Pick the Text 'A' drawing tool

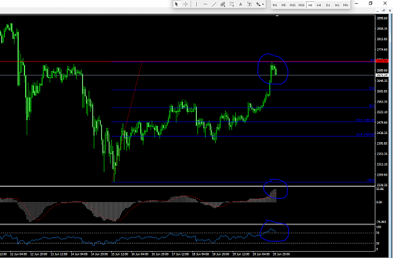tap(240, 4)
